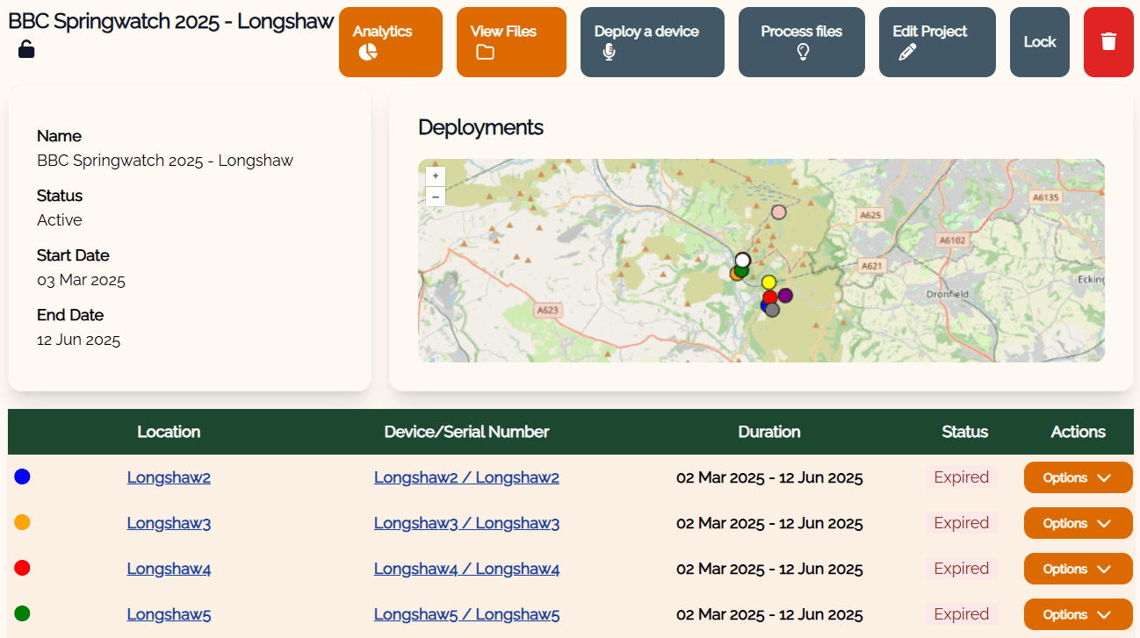The image size is (1140, 638).
Task: Select the red marker on the map
Action: point(769,297)
